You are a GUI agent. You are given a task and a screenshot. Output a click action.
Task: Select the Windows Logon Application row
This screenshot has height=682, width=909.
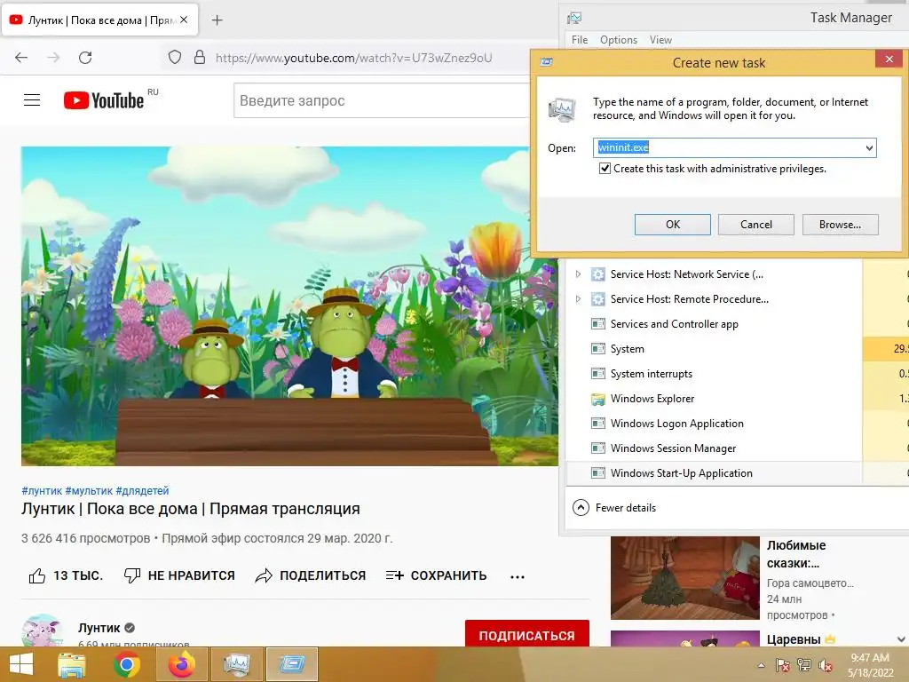pos(713,424)
